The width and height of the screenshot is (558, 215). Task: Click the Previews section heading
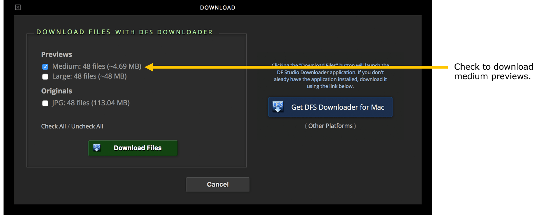[x=57, y=54]
